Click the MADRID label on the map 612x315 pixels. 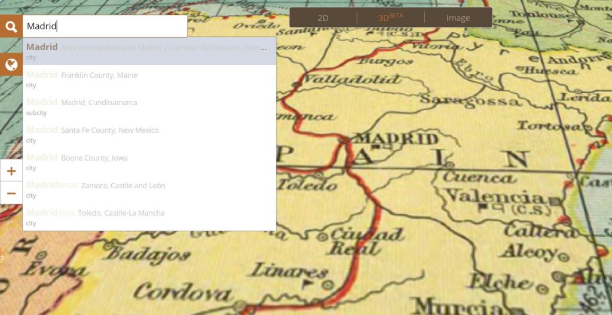point(397,139)
